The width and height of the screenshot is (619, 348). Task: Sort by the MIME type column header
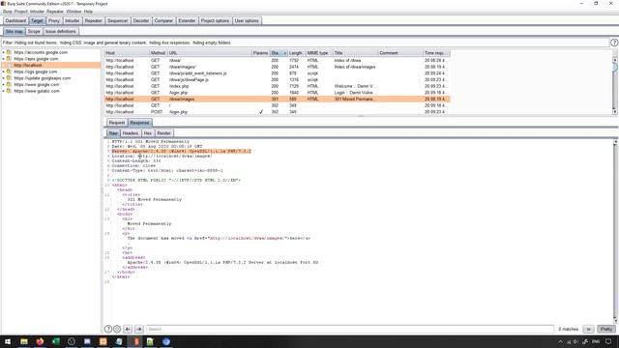tap(318, 53)
